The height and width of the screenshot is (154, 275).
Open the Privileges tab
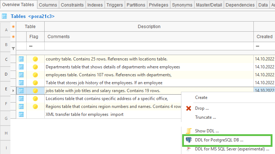(158, 5)
